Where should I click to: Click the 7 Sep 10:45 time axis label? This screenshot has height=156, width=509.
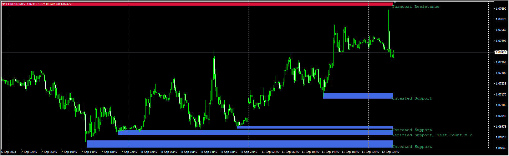(69, 152)
